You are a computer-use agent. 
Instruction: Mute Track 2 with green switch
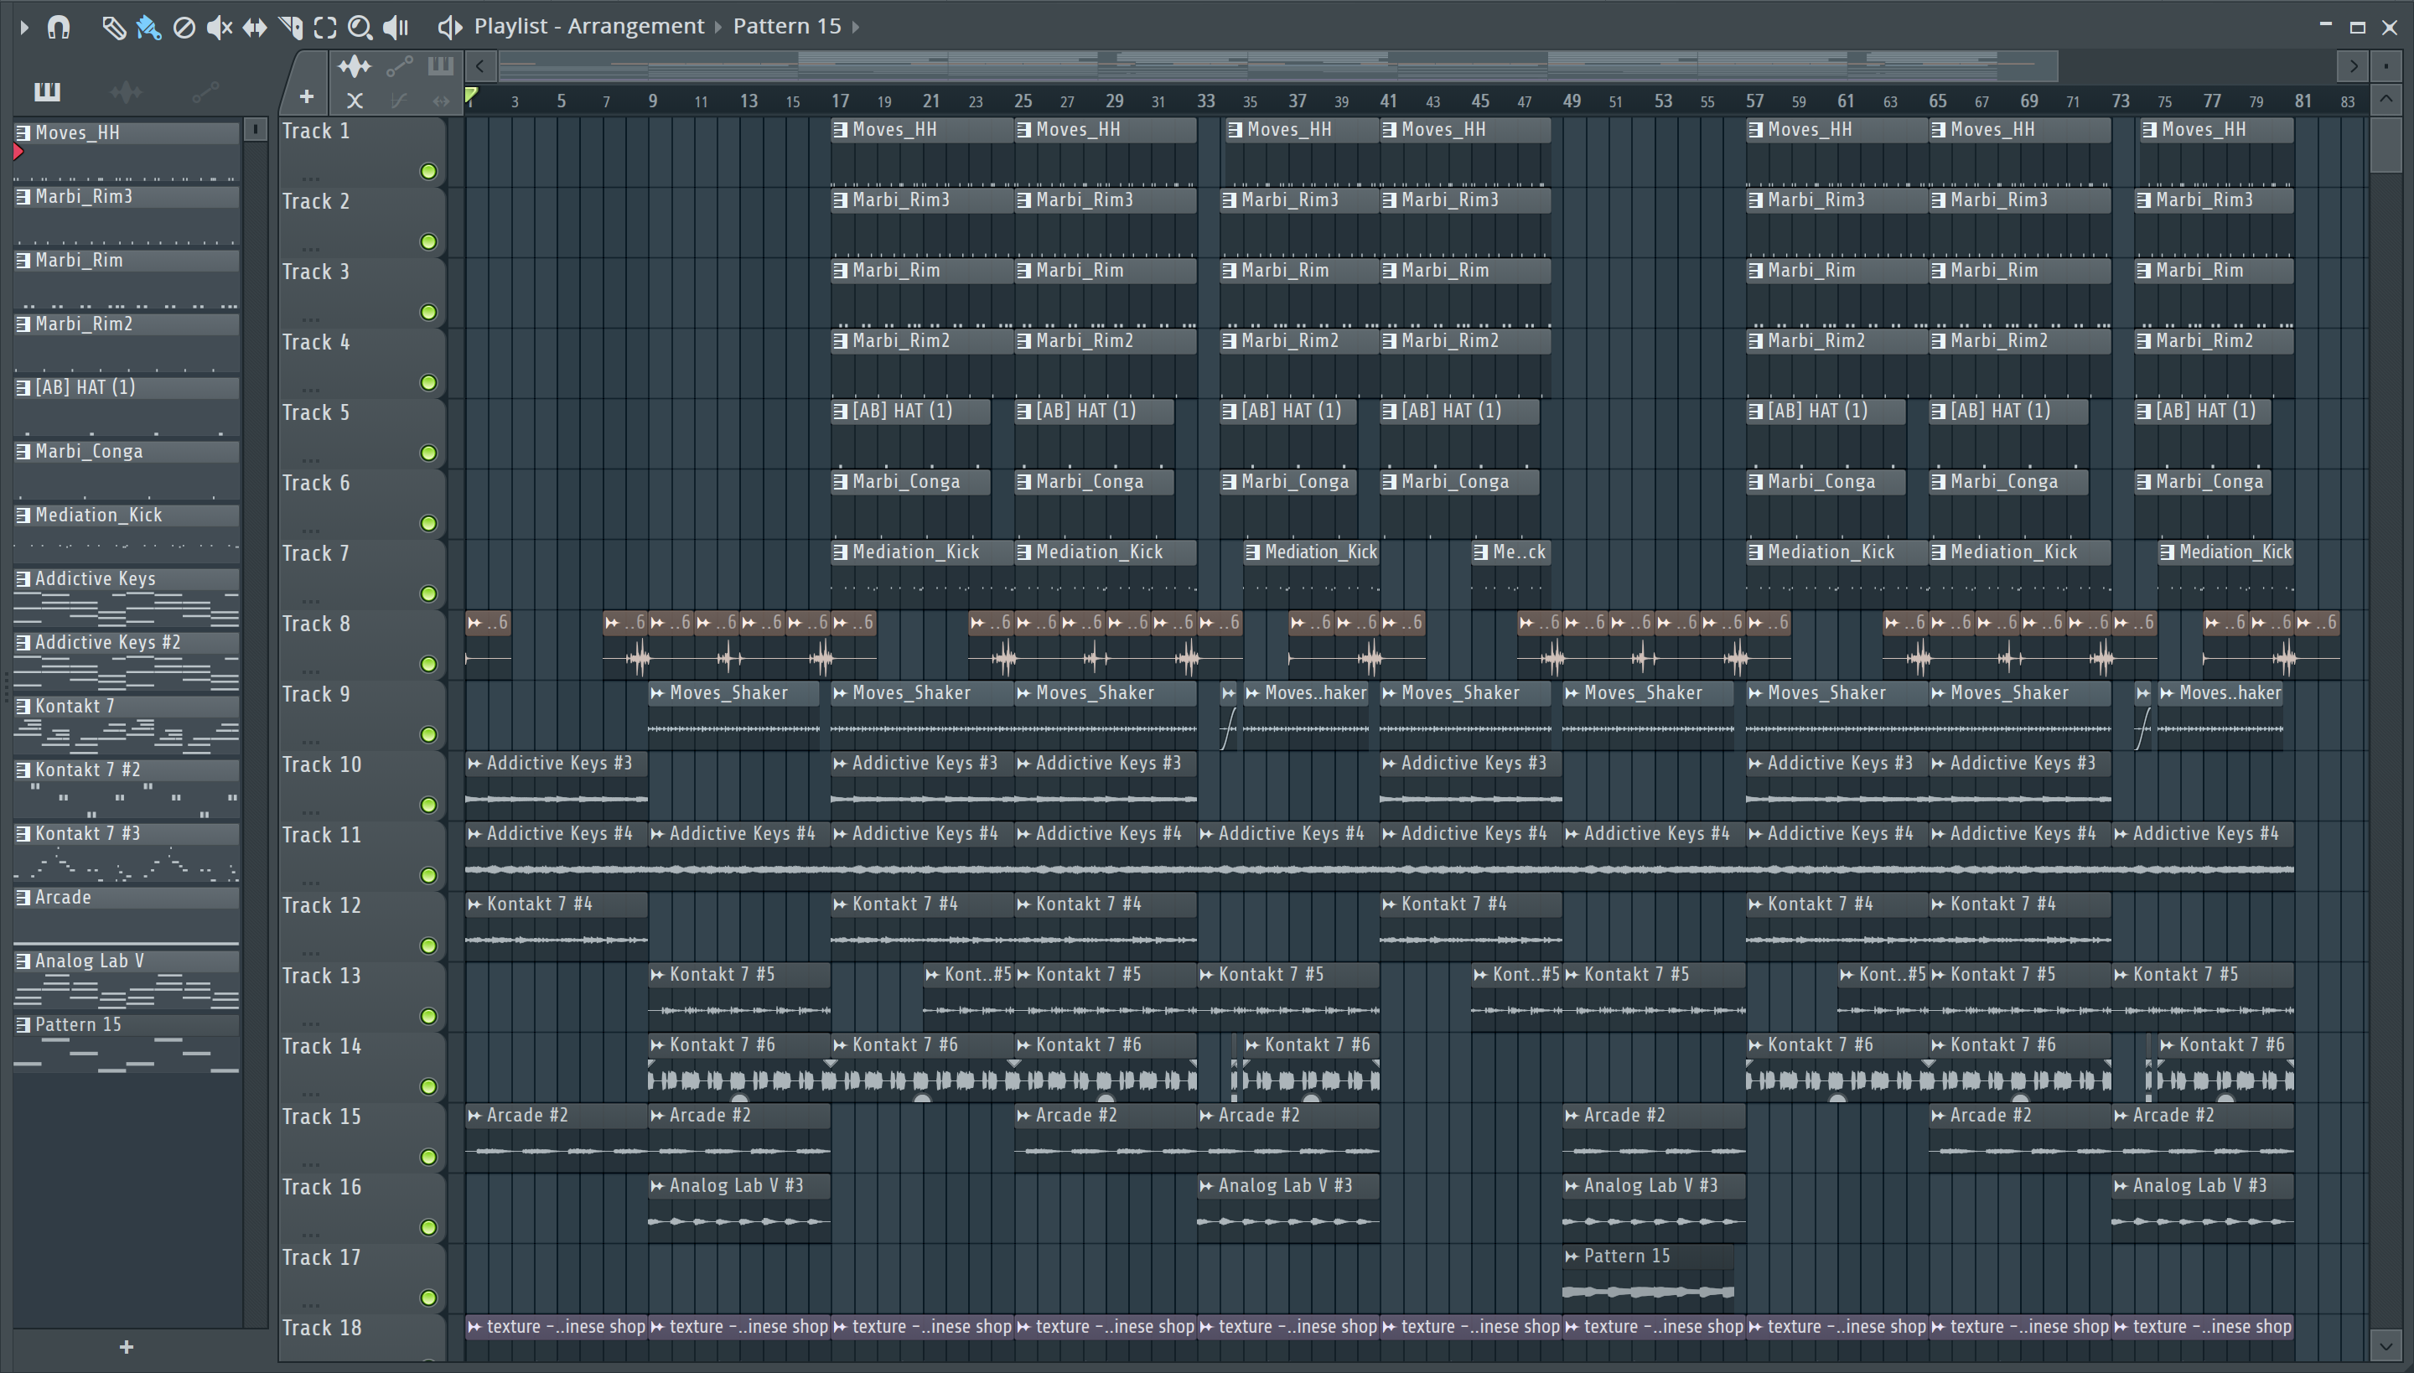pos(428,242)
